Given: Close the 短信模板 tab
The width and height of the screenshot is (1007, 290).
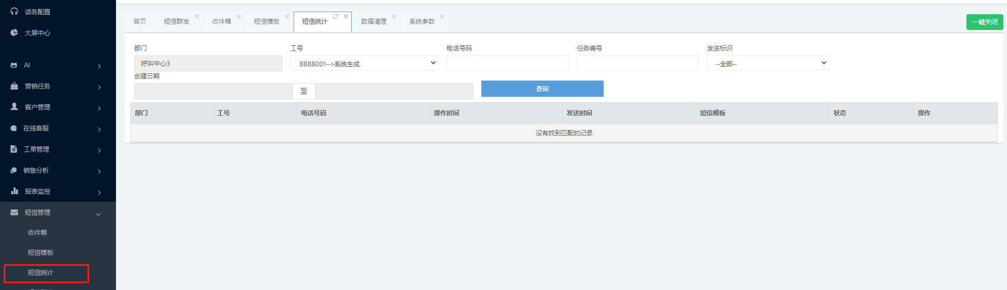Looking at the screenshot, I should click(x=287, y=16).
